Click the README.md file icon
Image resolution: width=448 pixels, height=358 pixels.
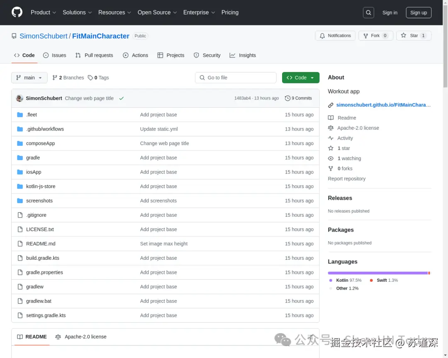tap(20, 244)
